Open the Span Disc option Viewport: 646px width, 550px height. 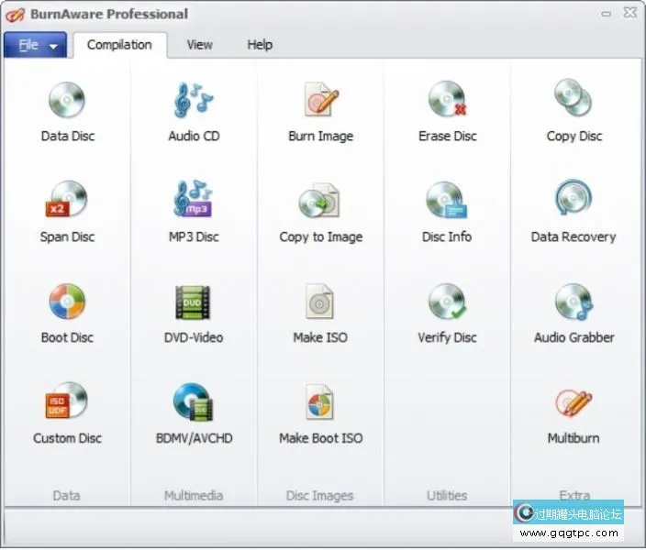click(67, 212)
